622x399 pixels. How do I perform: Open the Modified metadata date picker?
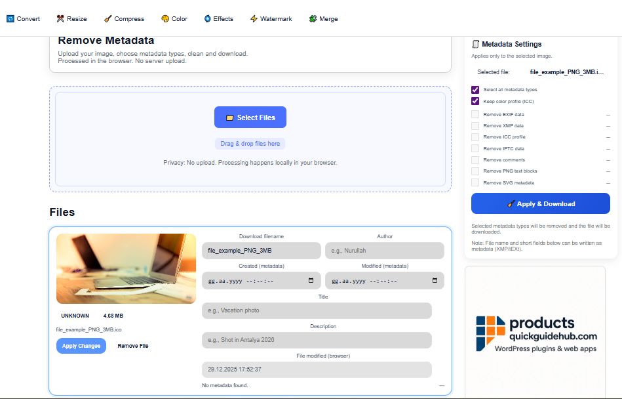tap(434, 280)
